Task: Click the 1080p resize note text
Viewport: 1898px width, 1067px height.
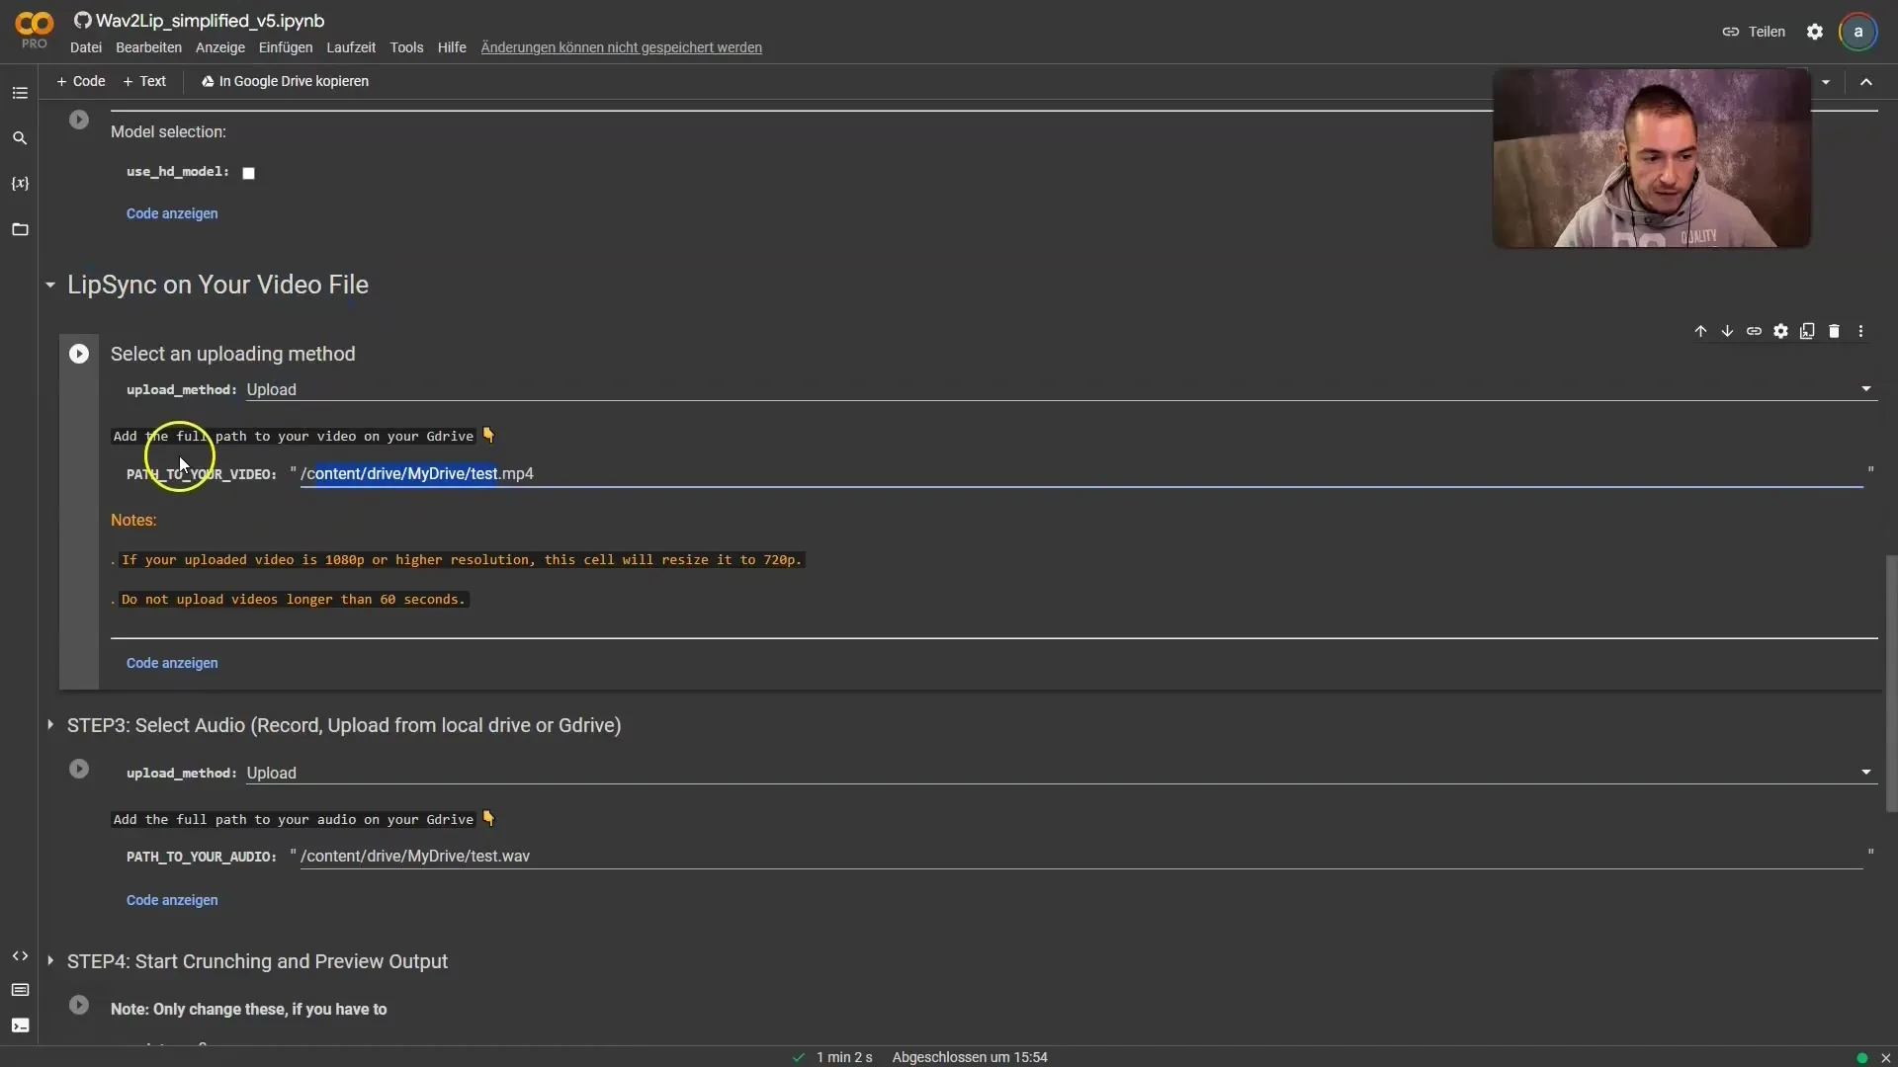Action: click(x=462, y=560)
